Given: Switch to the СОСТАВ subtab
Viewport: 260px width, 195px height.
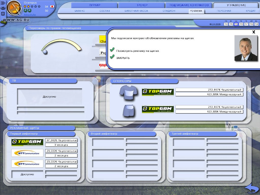Looking at the screenshot, I should click(x=105, y=11).
